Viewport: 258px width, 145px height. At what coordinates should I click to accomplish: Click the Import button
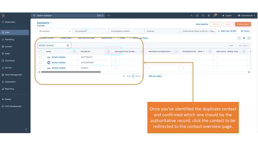228,24
